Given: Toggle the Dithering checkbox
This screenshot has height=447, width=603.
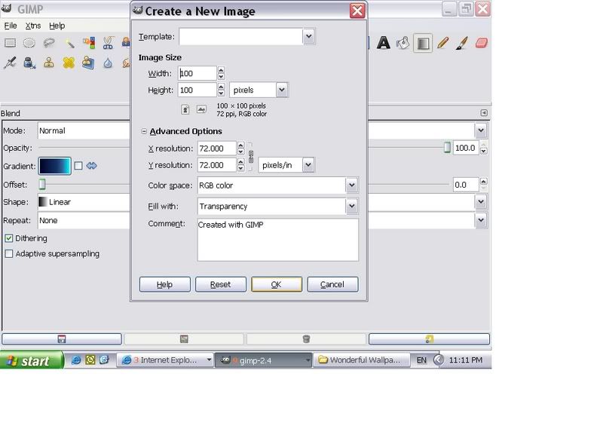Looking at the screenshot, I should pos(9,238).
